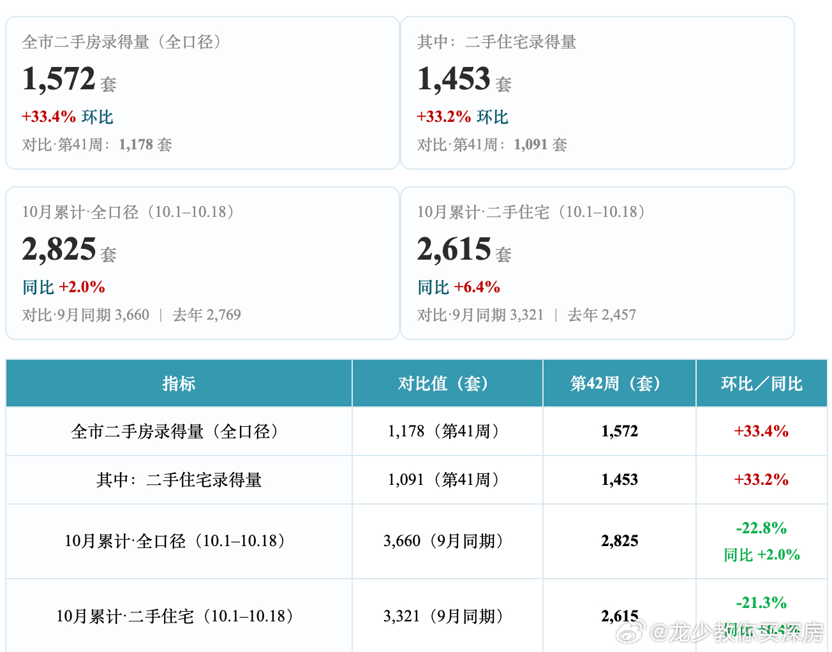Image resolution: width=832 pixels, height=652 pixels.
Task: Click table cell 3,321（9月同期）
Action: [447, 616]
